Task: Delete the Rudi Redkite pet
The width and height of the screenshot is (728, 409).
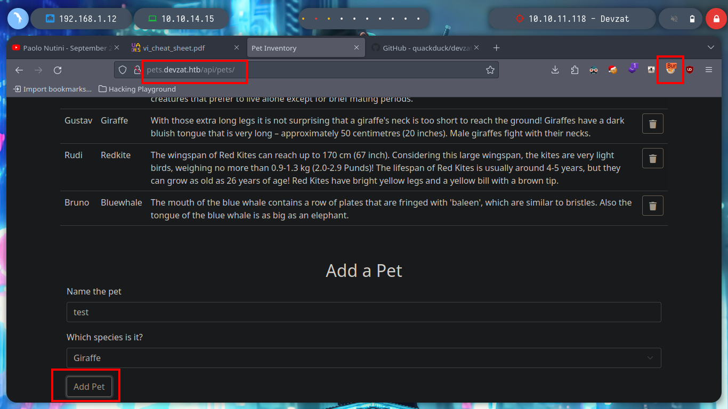Action: (x=652, y=158)
